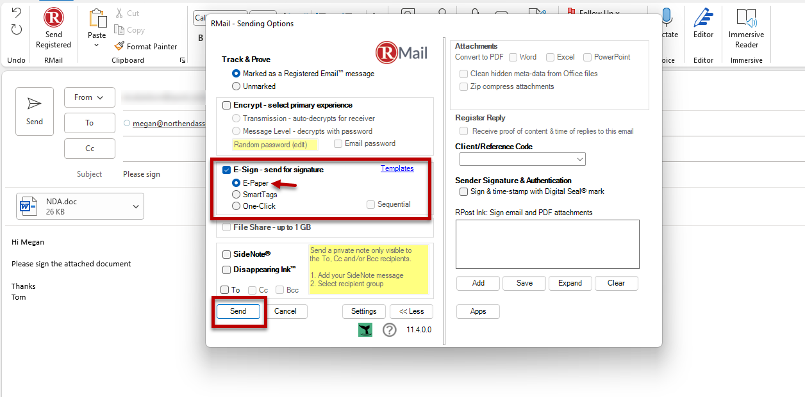805x397 pixels.
Task: Click the Paste clipboard icon
Action: coord(97,17)
